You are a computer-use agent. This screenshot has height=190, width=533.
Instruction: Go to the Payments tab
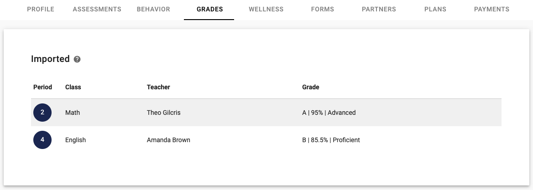pos(491,10)
